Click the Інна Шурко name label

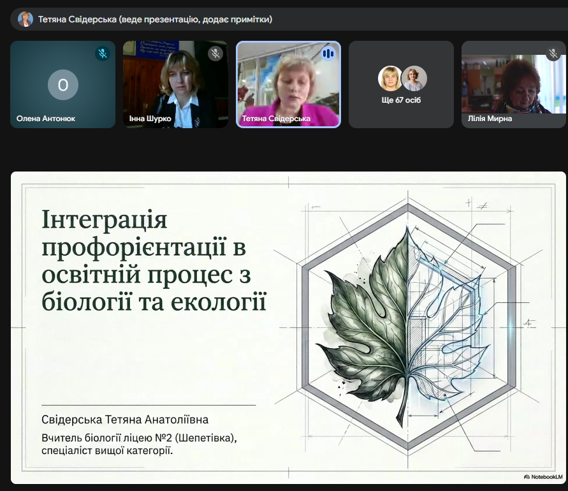(150, 119)
